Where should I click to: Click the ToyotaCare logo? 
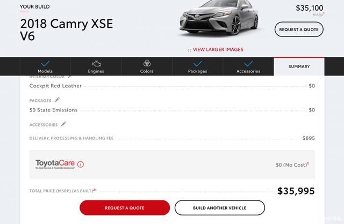click(55, 164)
